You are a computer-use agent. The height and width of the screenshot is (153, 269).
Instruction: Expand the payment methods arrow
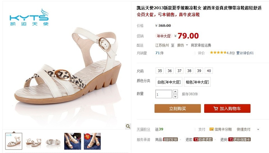tap(258, 130)
